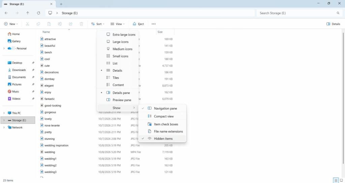Open the Music quick access folder
This screenshot has width=345, height=183.
click(x=13, y=91)
